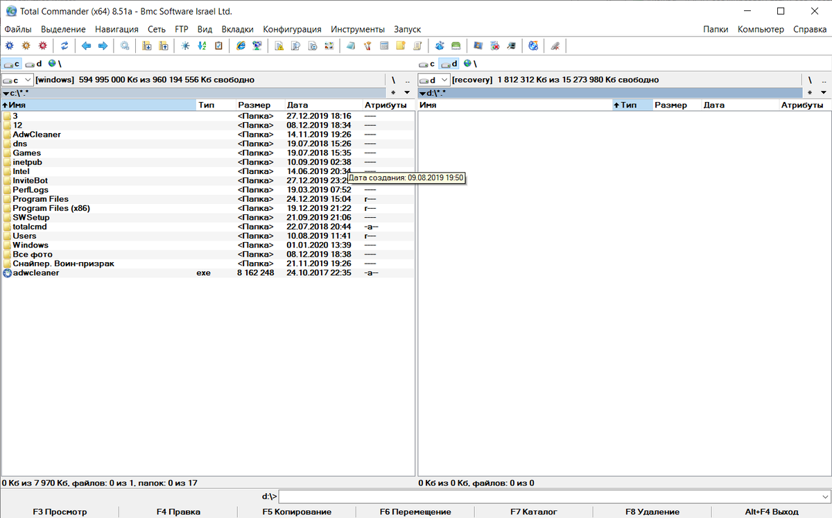Click the document with magnifier icon
Viewport: 832px width, 518px height.
(295, 46)
